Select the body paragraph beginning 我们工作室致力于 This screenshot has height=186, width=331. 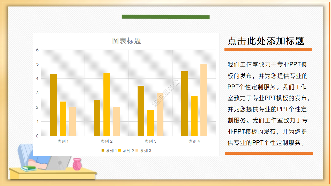coord(268,104)
